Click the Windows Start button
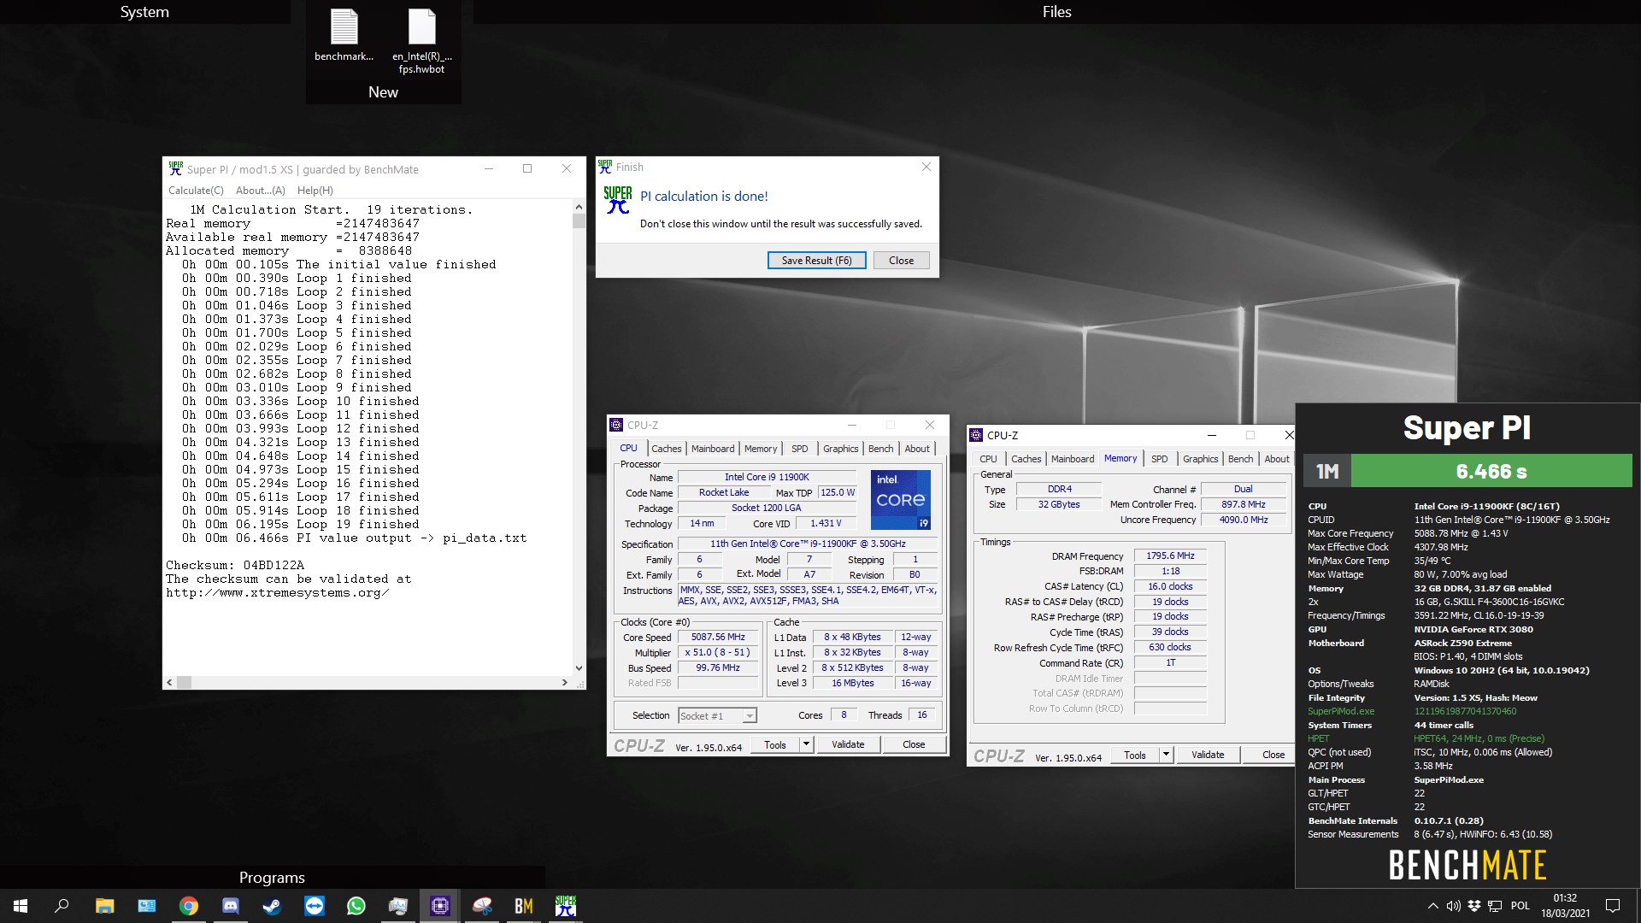The image size is (1641, 923). (x=21, y=906)
